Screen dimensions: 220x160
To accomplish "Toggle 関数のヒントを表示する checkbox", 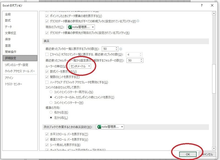I will [47, 77].
